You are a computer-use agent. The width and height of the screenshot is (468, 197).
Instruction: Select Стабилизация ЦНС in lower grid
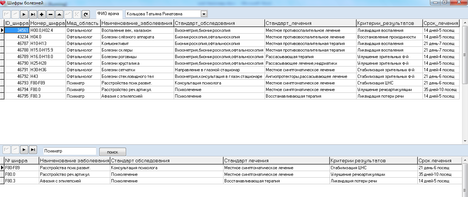(x=373, y=168)
